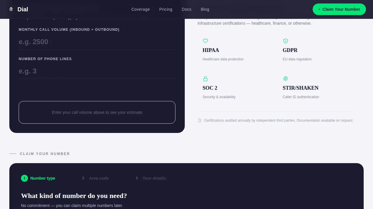Open the Coverage nav item
Screen dimensions: 373x209
pos(140,9)
